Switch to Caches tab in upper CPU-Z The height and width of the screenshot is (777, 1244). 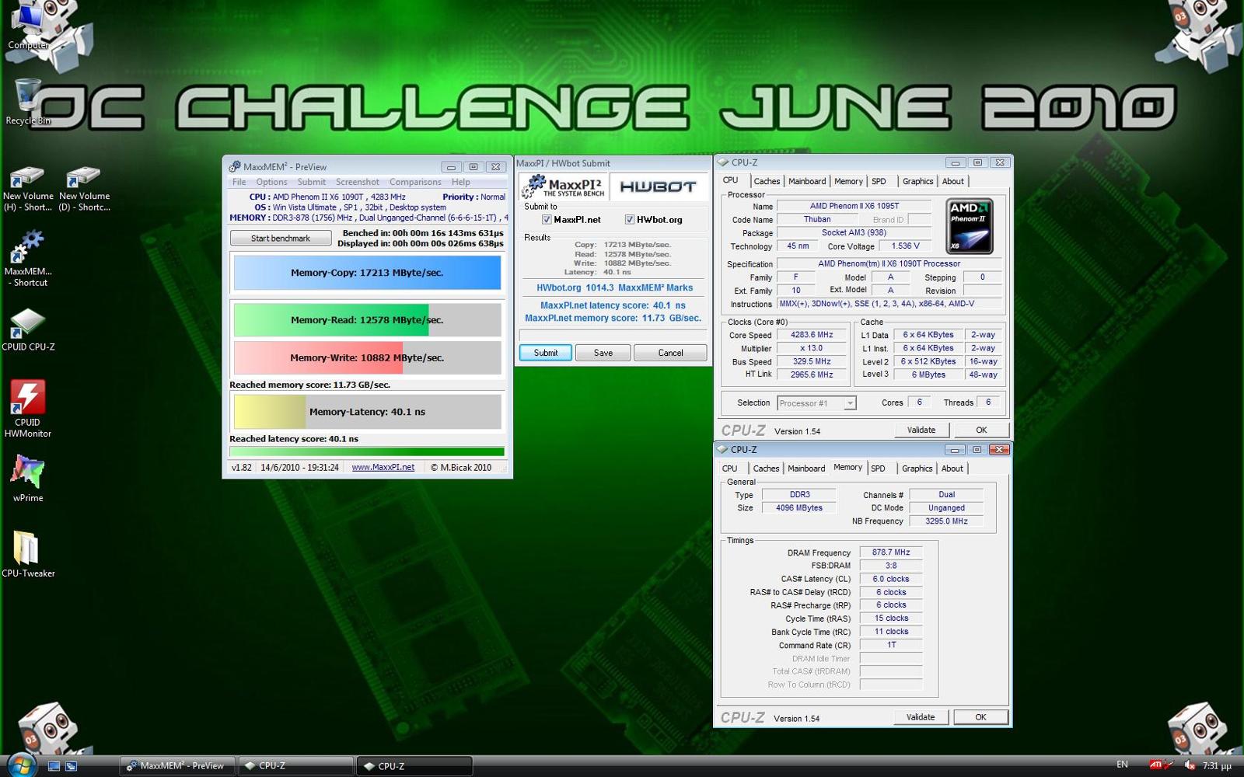click(767, 181)
